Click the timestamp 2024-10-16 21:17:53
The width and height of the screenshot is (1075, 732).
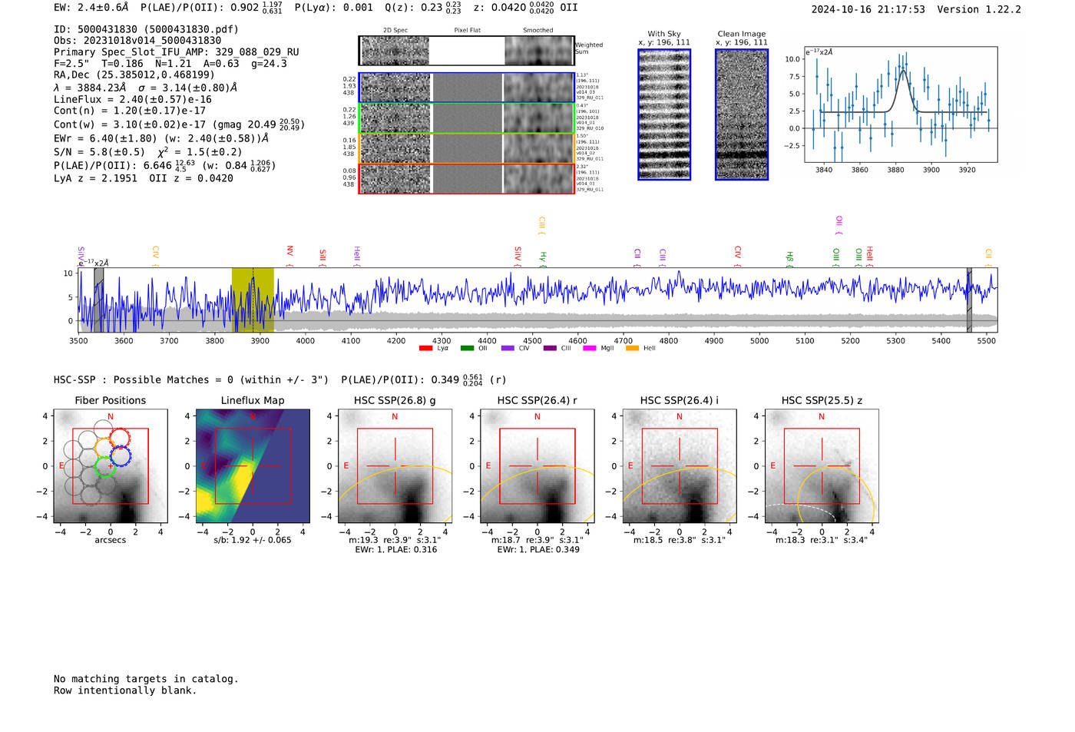pyautogui.click(x=868, y=10)
